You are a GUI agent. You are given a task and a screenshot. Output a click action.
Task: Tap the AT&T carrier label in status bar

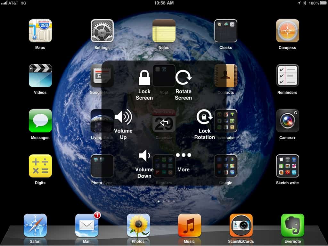tap(13, 3)
